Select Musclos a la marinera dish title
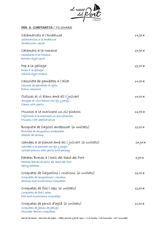 51,112
